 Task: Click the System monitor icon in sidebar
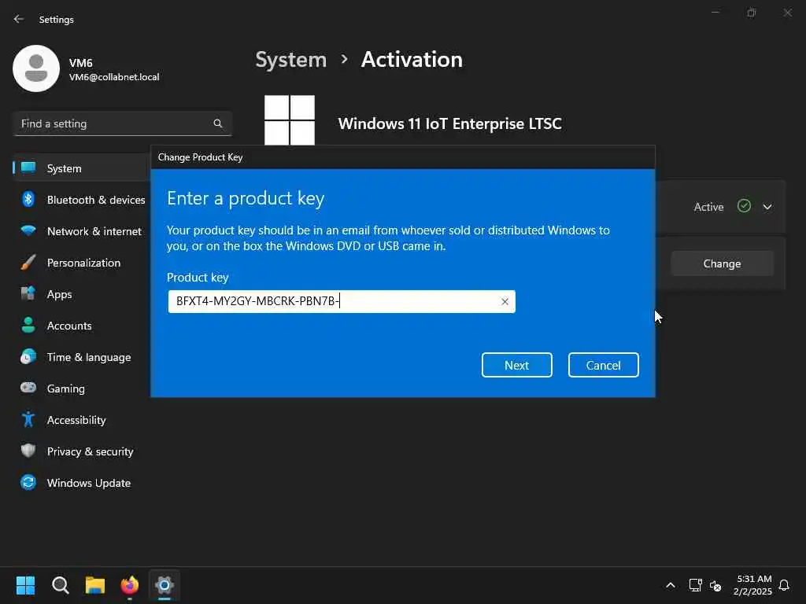point(28,168)
